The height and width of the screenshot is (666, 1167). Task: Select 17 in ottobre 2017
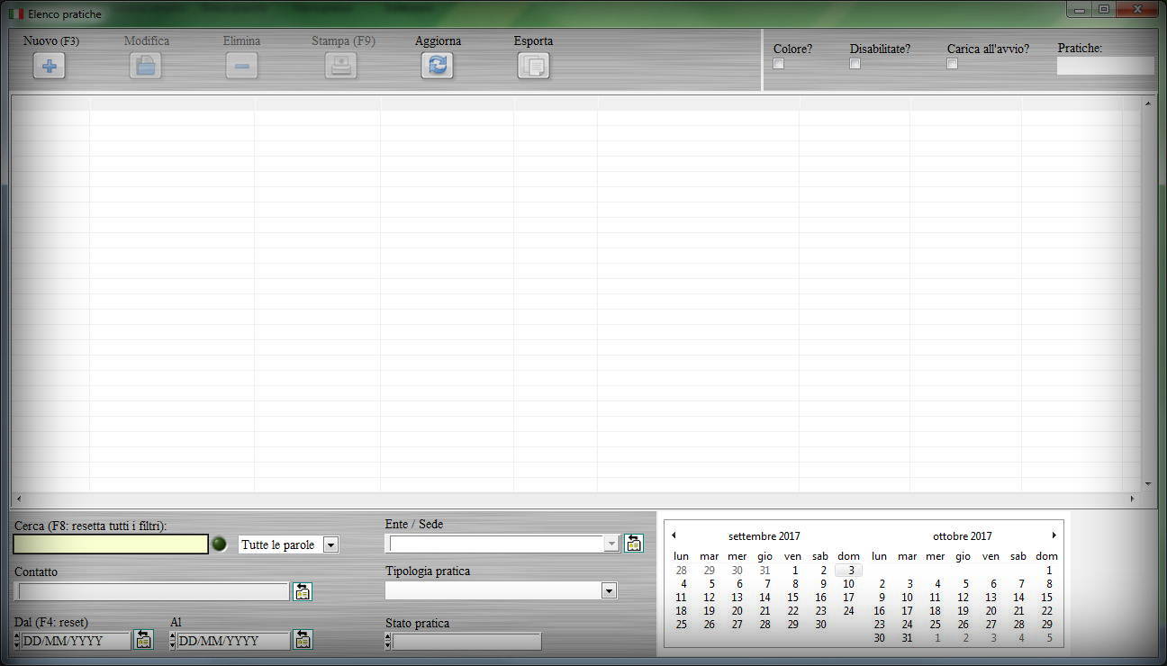click(907, 610)
